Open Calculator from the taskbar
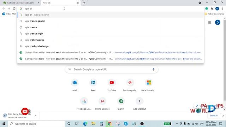Screen dimensions: 226x127 [x=101, y=124]
